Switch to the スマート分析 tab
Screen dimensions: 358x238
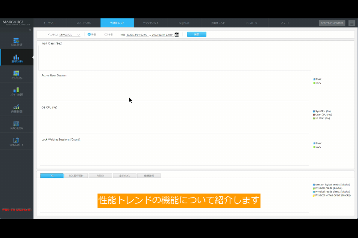coord(84,23)
